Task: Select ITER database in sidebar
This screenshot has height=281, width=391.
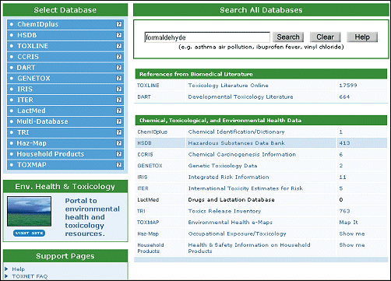Action: point(25,100)
